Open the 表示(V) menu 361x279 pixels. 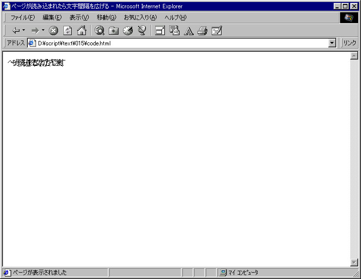coord(79,18)
